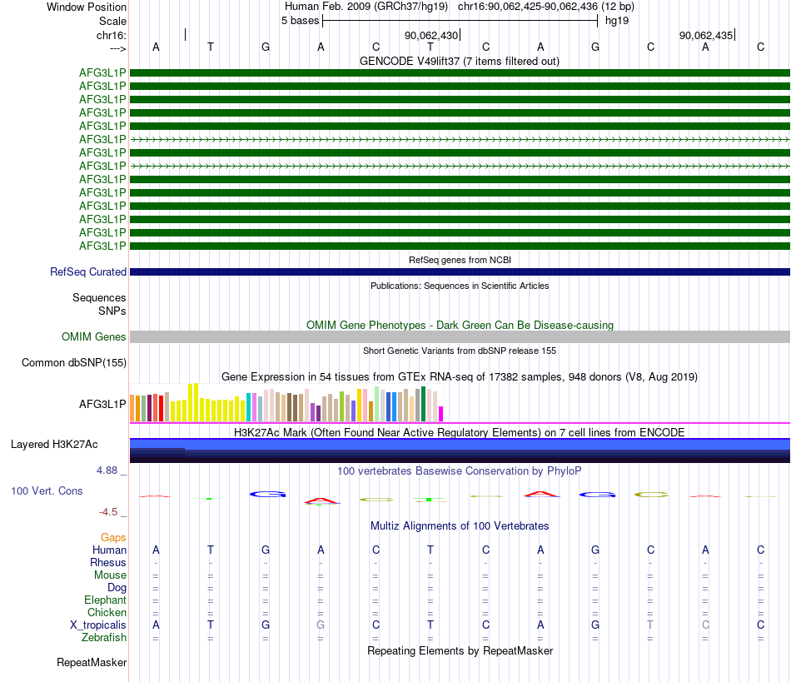
Task: Open Publications: Sequences in Scientific Articles title
Action: click(460, 286)
